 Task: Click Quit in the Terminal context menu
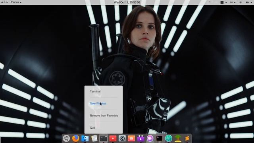tap(92, 128)
